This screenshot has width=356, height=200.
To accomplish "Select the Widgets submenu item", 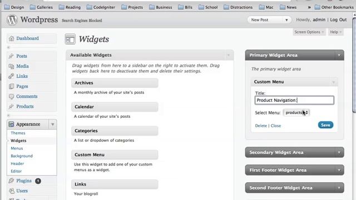I will (18, 141).
